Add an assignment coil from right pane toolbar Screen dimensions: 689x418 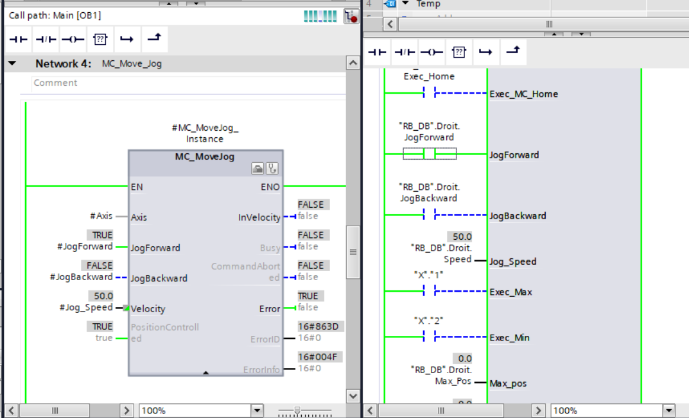pos(431,52)
